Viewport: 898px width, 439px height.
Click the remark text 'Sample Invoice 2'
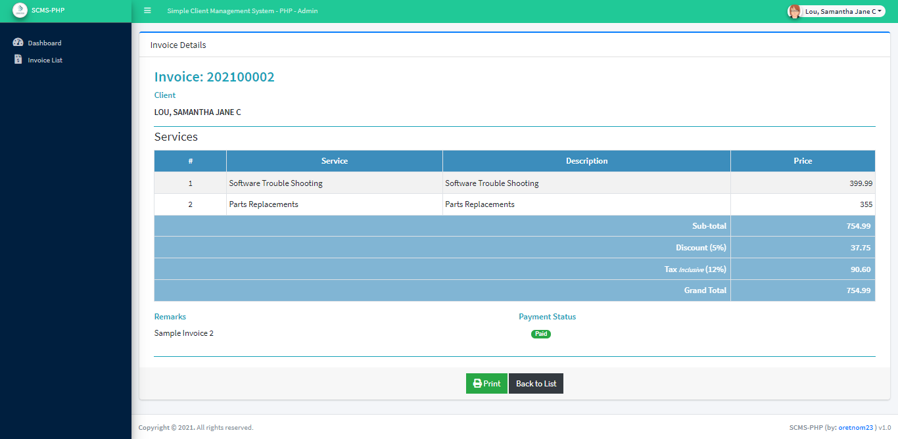tap(184, 333)
